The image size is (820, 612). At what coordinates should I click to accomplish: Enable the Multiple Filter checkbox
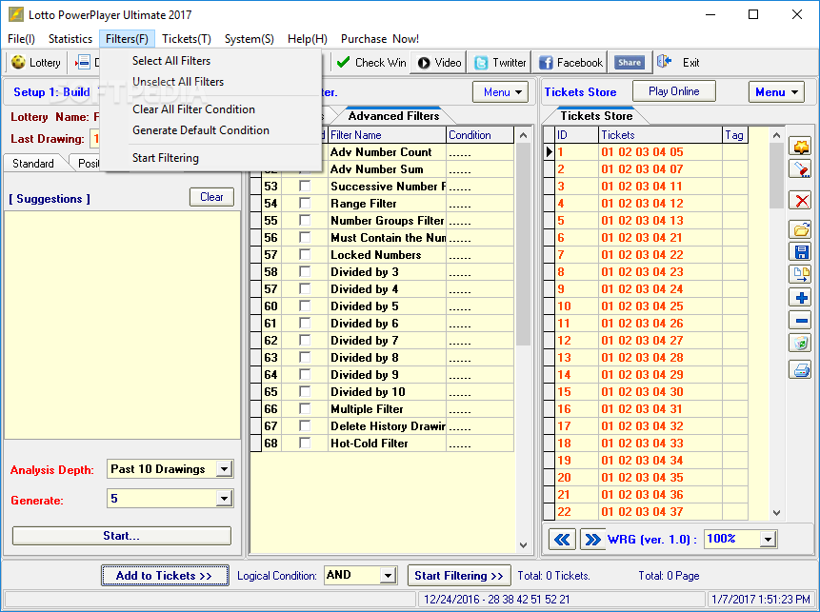(305, 408)
